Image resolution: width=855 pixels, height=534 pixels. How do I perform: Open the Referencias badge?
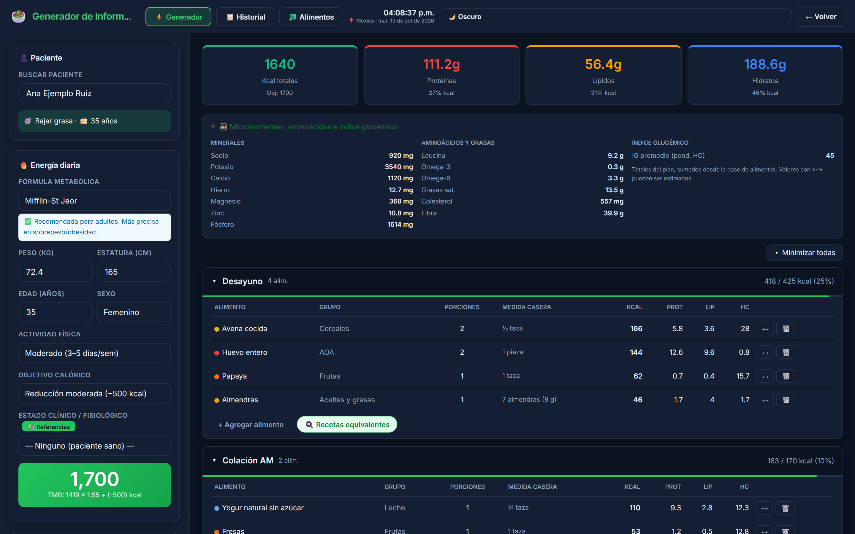click(49, 427)
